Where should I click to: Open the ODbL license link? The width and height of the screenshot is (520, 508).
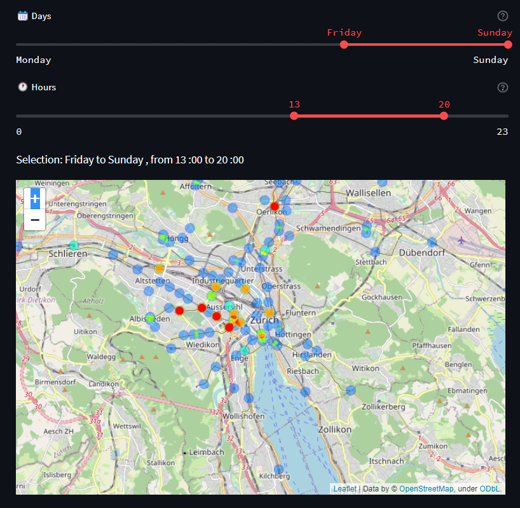tap(490, 488)
